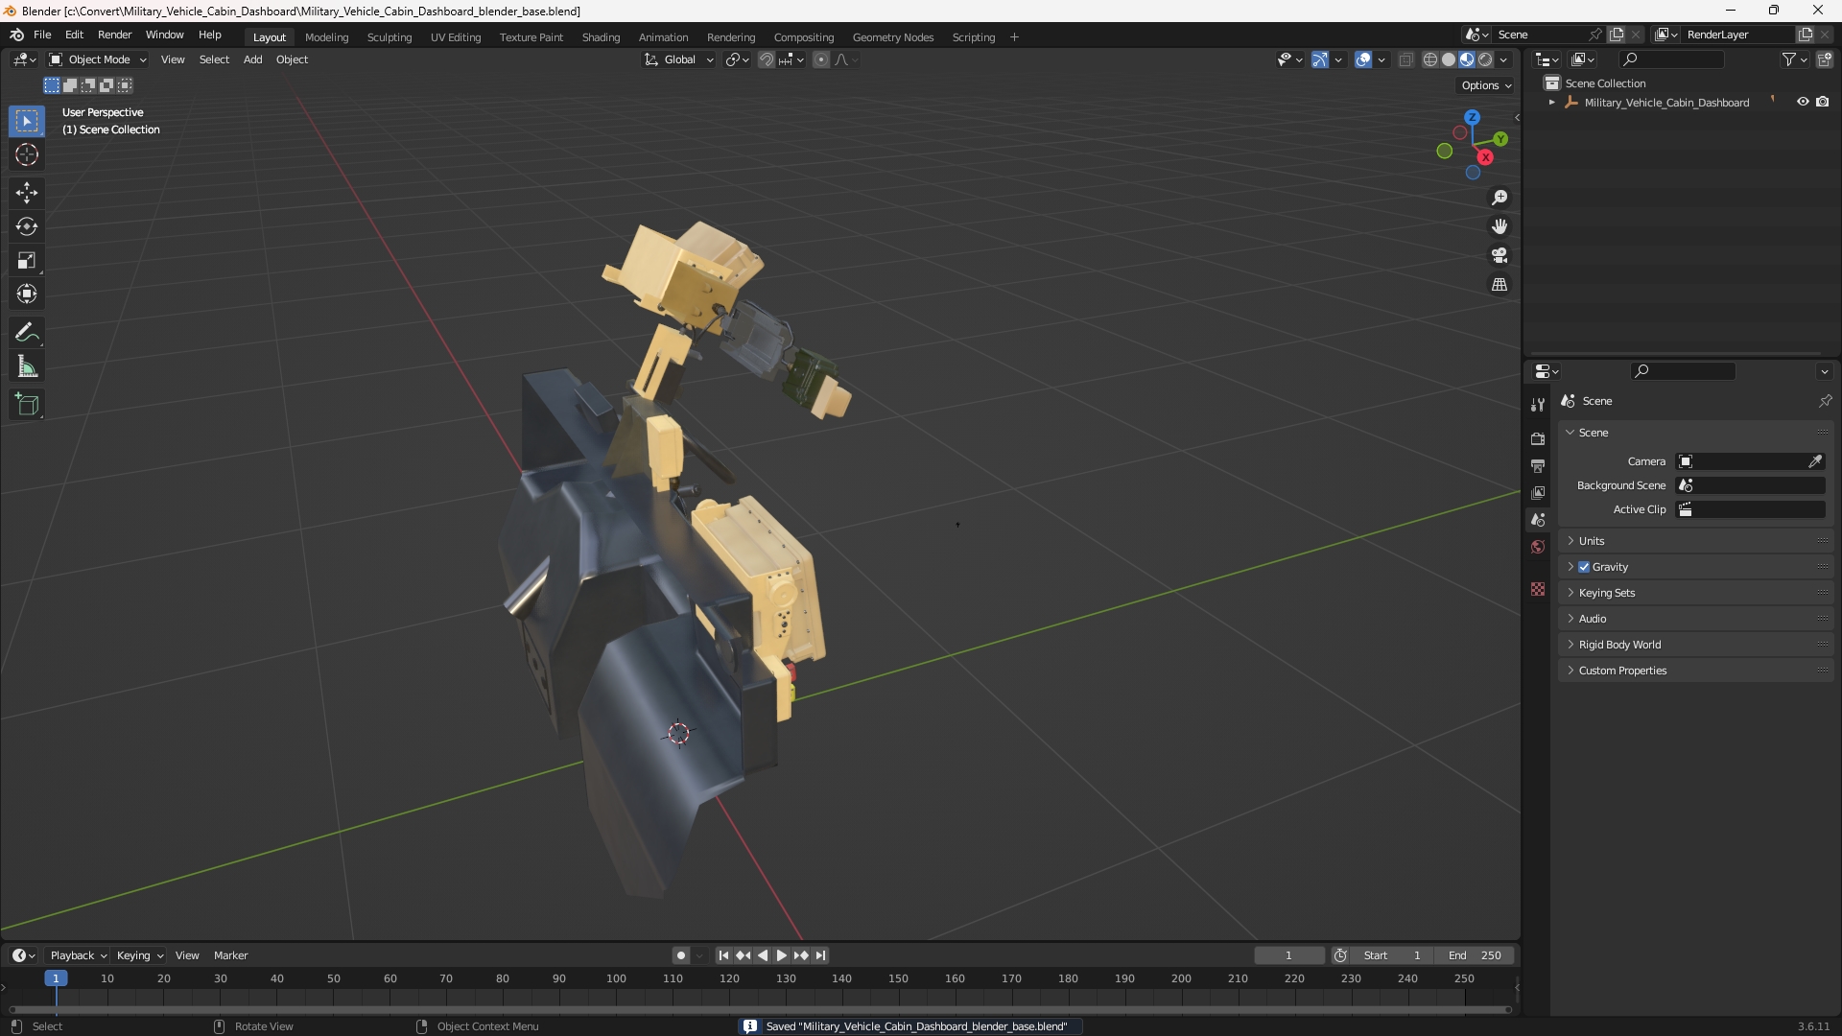Open the File menu
Screen dimensions: 1842x1036
[x=42, y=35]
